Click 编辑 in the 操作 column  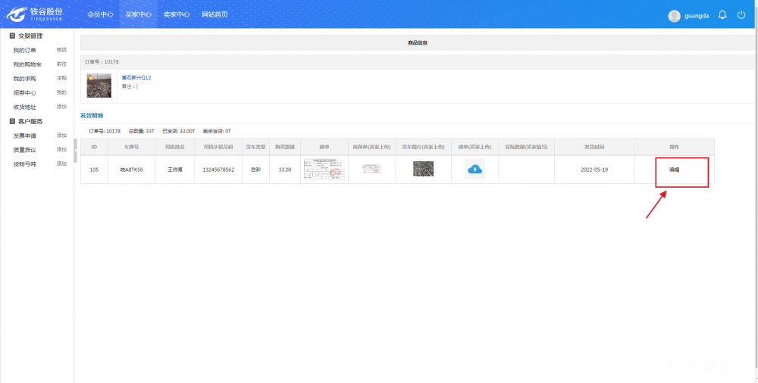pyautogui.click(x=674, y=170)
